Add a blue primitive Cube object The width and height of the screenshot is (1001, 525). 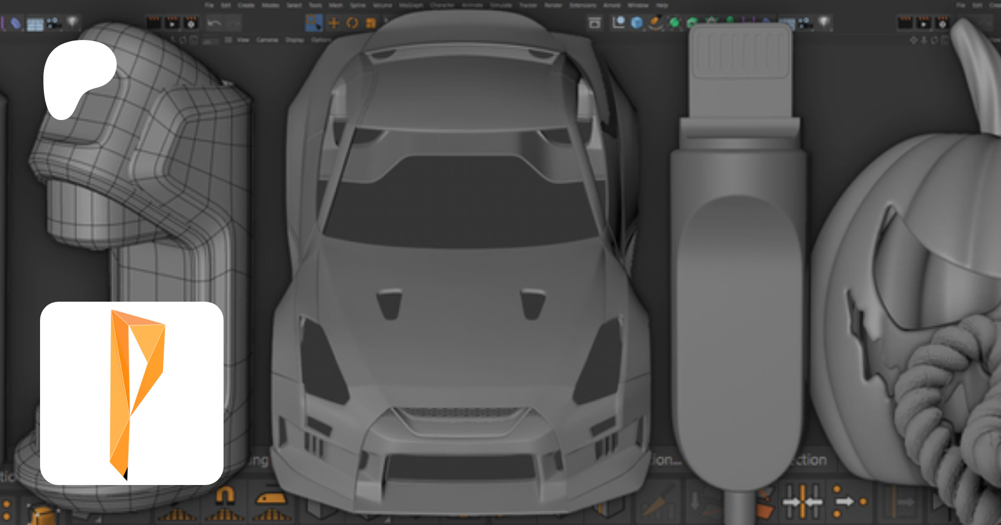637,23
